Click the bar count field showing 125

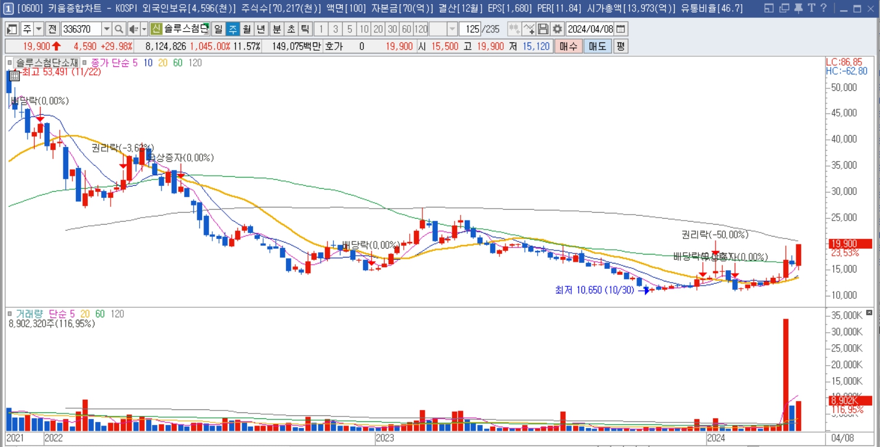click(470, 29)
